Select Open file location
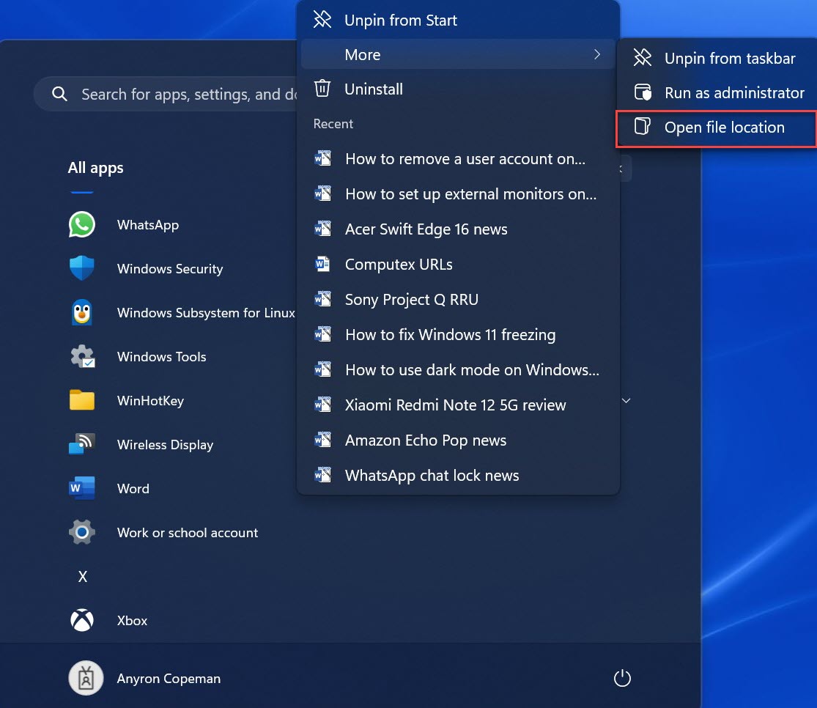 717,128
